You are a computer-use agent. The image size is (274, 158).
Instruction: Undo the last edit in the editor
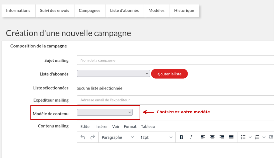[83, 137]
